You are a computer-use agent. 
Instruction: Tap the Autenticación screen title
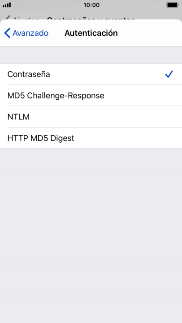click(x=91, y=33)
